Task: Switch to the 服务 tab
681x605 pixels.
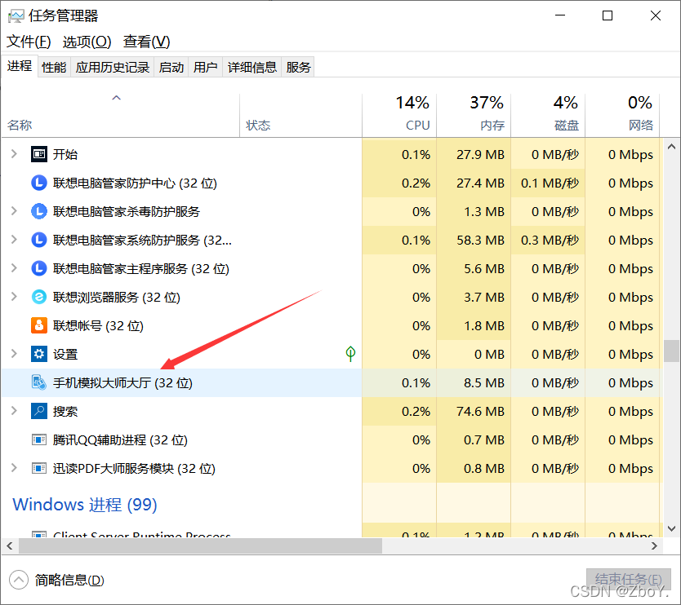Action: click(298, 67)
